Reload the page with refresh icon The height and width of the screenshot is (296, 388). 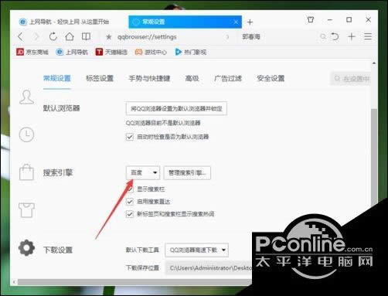(53, 36)
